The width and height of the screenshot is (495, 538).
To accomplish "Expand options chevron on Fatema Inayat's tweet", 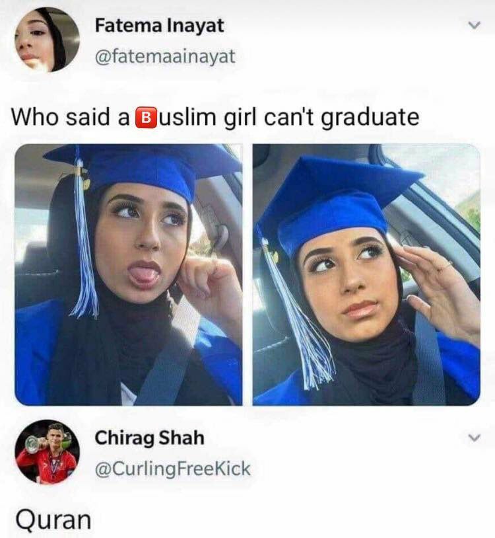I will click(475, 25).
